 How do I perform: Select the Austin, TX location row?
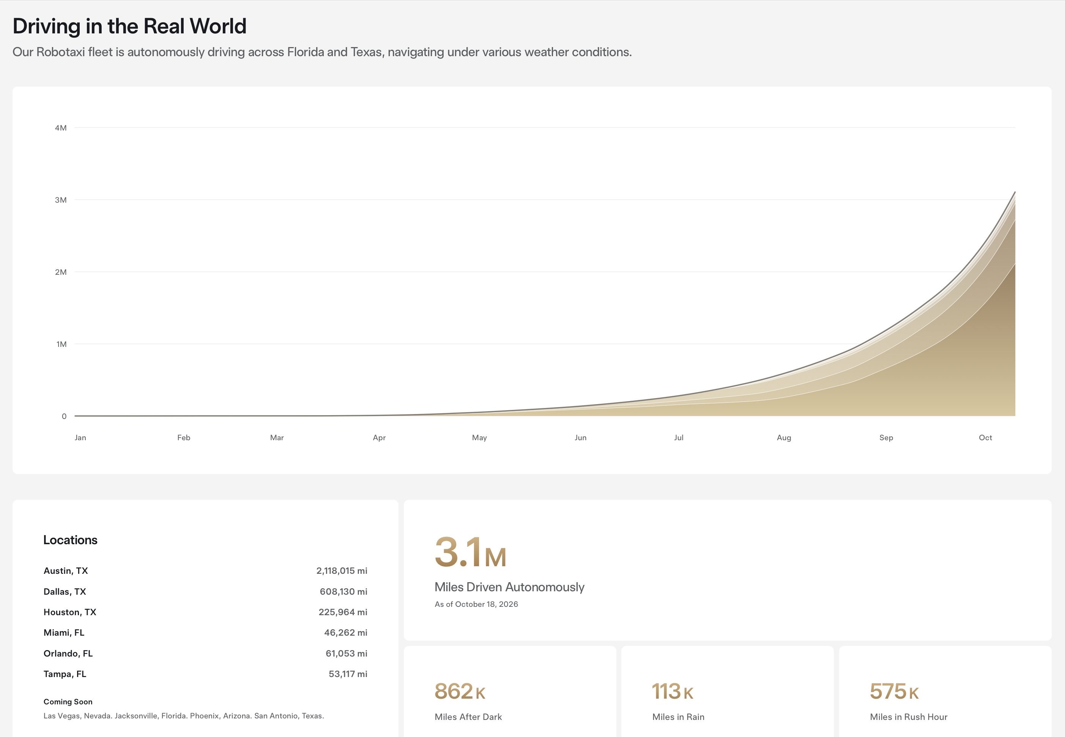[x=205, y=571]
